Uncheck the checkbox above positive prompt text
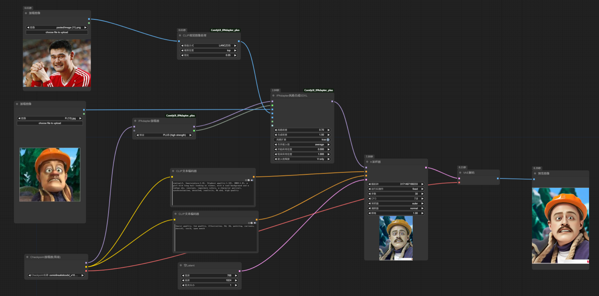This screenshot has height=296, width=599. point(249,180)
